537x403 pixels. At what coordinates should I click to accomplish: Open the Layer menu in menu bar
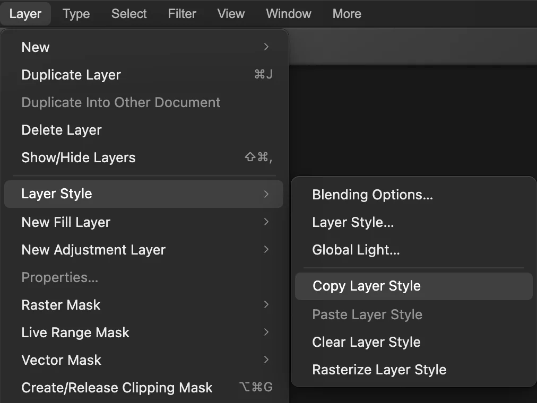25,14
